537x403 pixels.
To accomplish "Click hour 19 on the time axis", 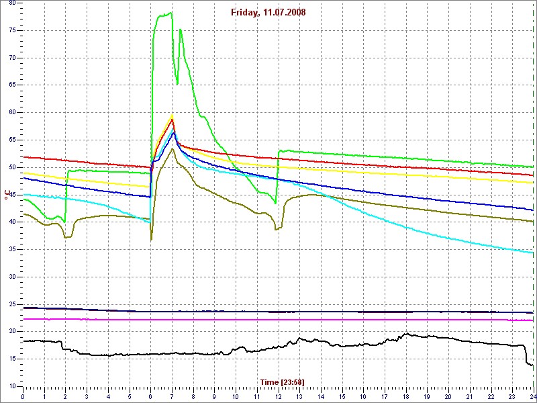I will (x=427, y=396).
